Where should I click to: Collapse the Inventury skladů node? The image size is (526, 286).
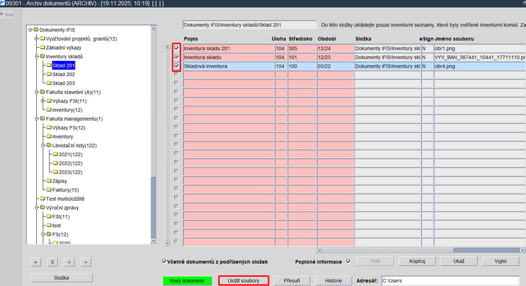pos(37,56)
